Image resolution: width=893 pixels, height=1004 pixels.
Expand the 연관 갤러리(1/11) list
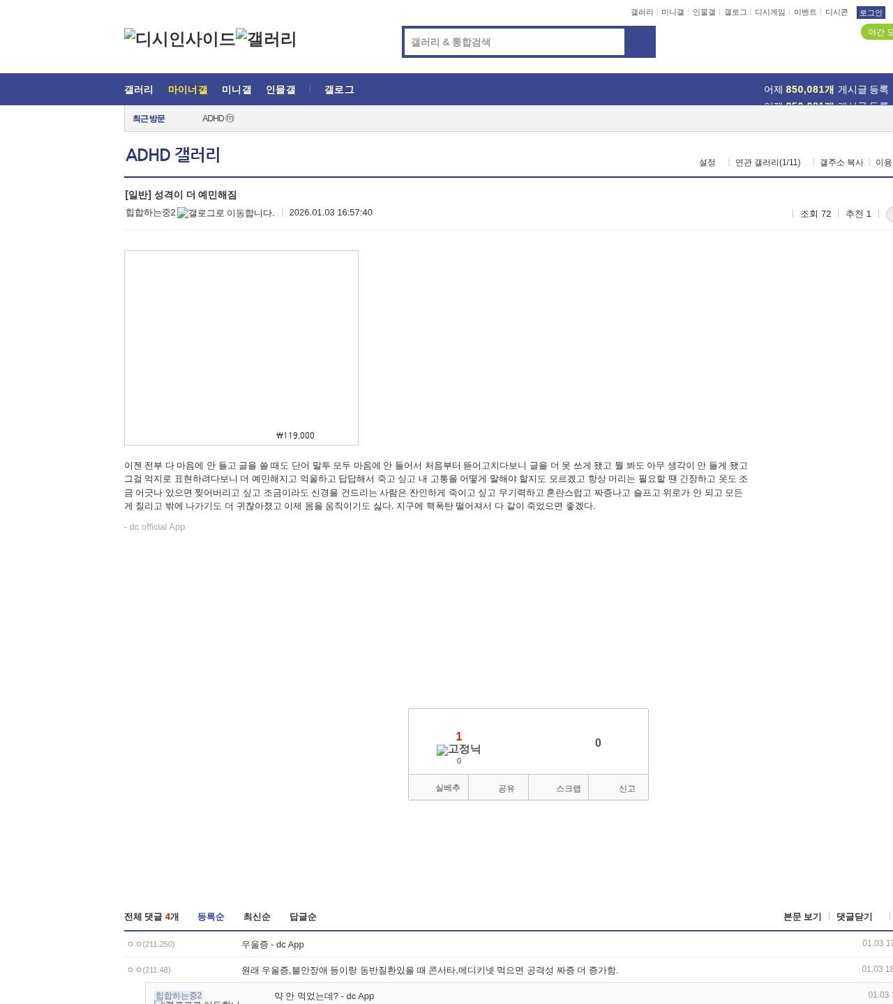coord(767,162)
